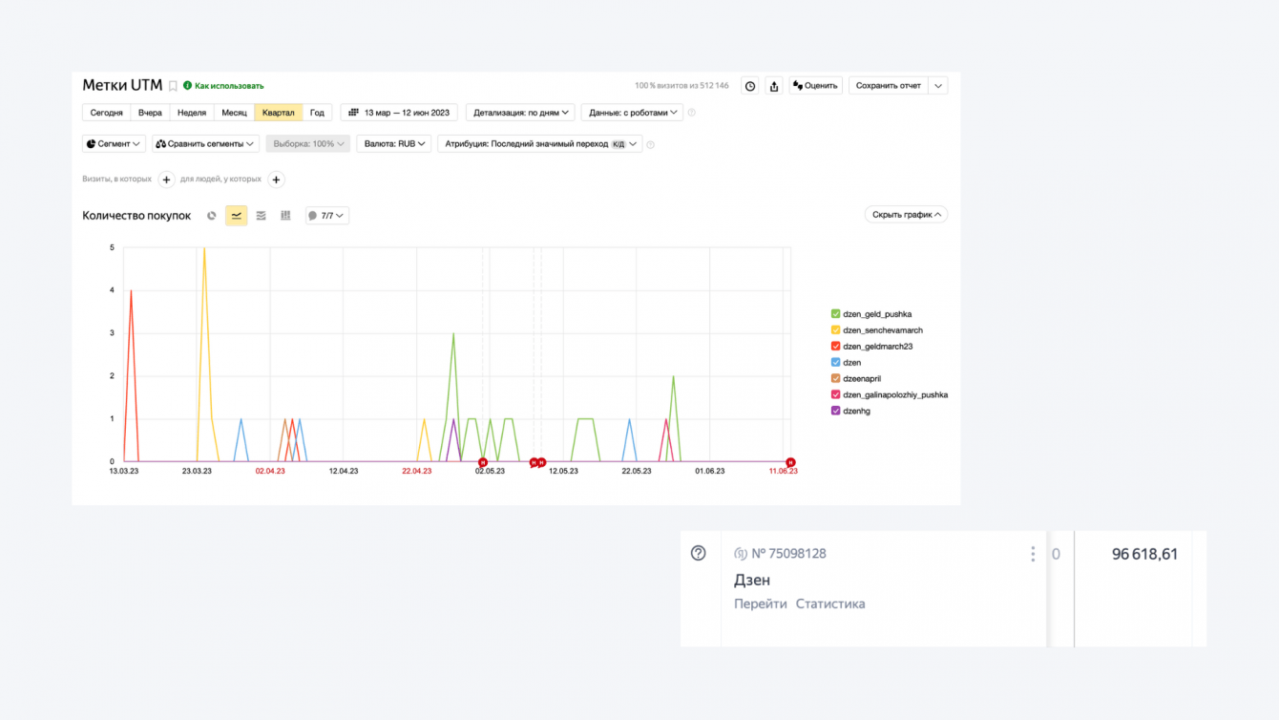Open the report history clock icon
The height and width of the screenshot is (720, 1279).
pyautogui.click(x=750, y=86)
